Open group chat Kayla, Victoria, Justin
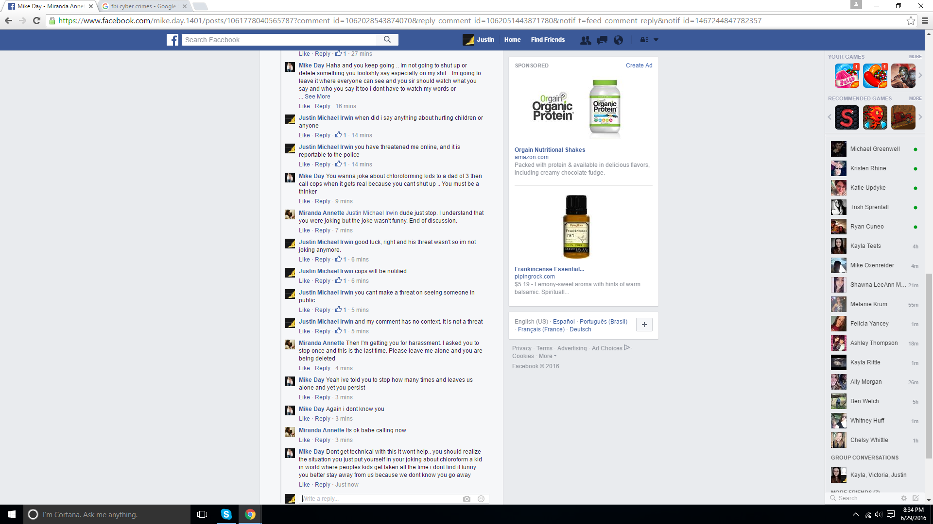 (875, 475)
